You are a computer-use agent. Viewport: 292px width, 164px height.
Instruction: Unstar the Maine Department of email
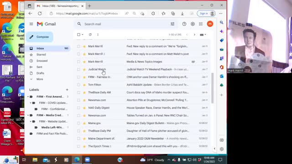[x=84, y=138]
